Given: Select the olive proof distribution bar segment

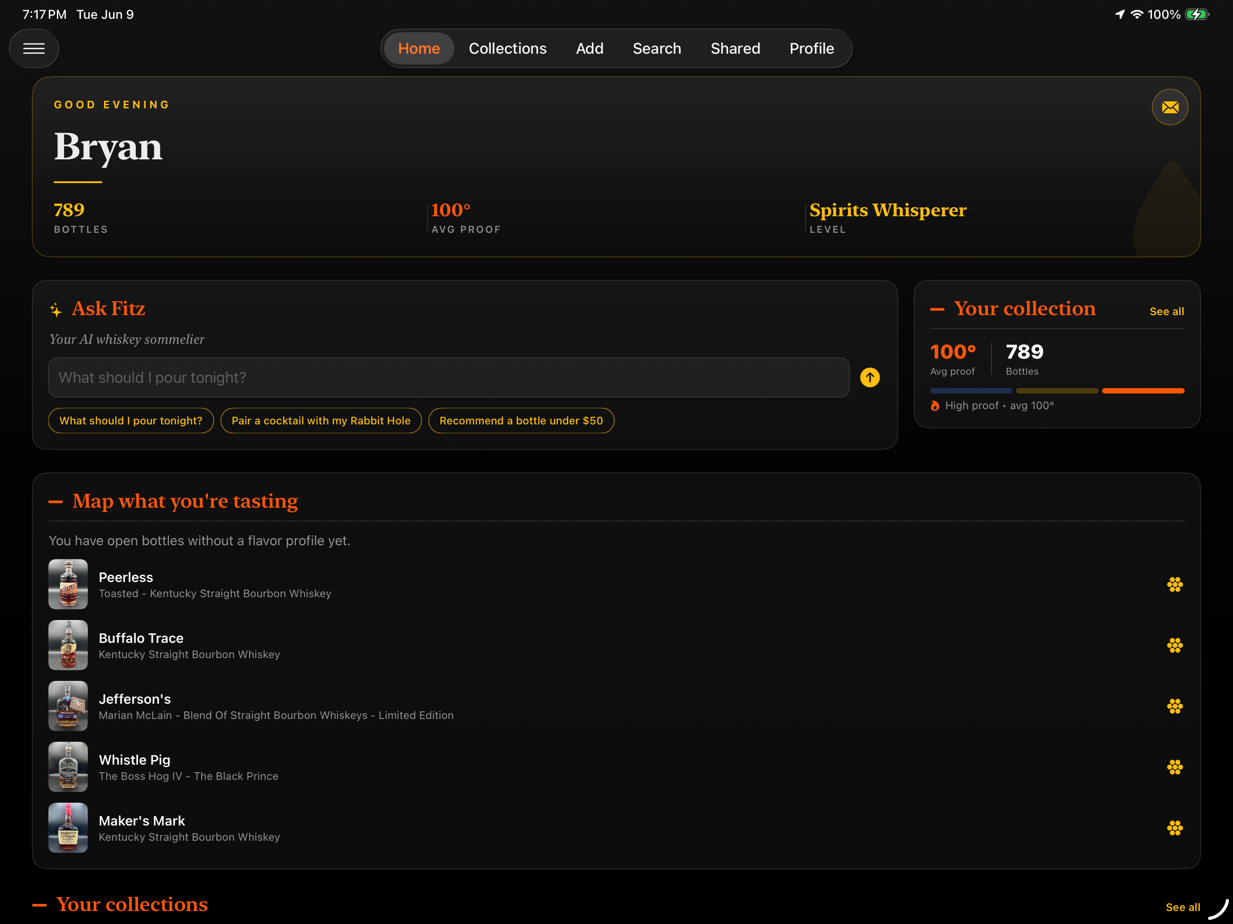Looking at the screenshot, I should click(x=1057, y=391).
